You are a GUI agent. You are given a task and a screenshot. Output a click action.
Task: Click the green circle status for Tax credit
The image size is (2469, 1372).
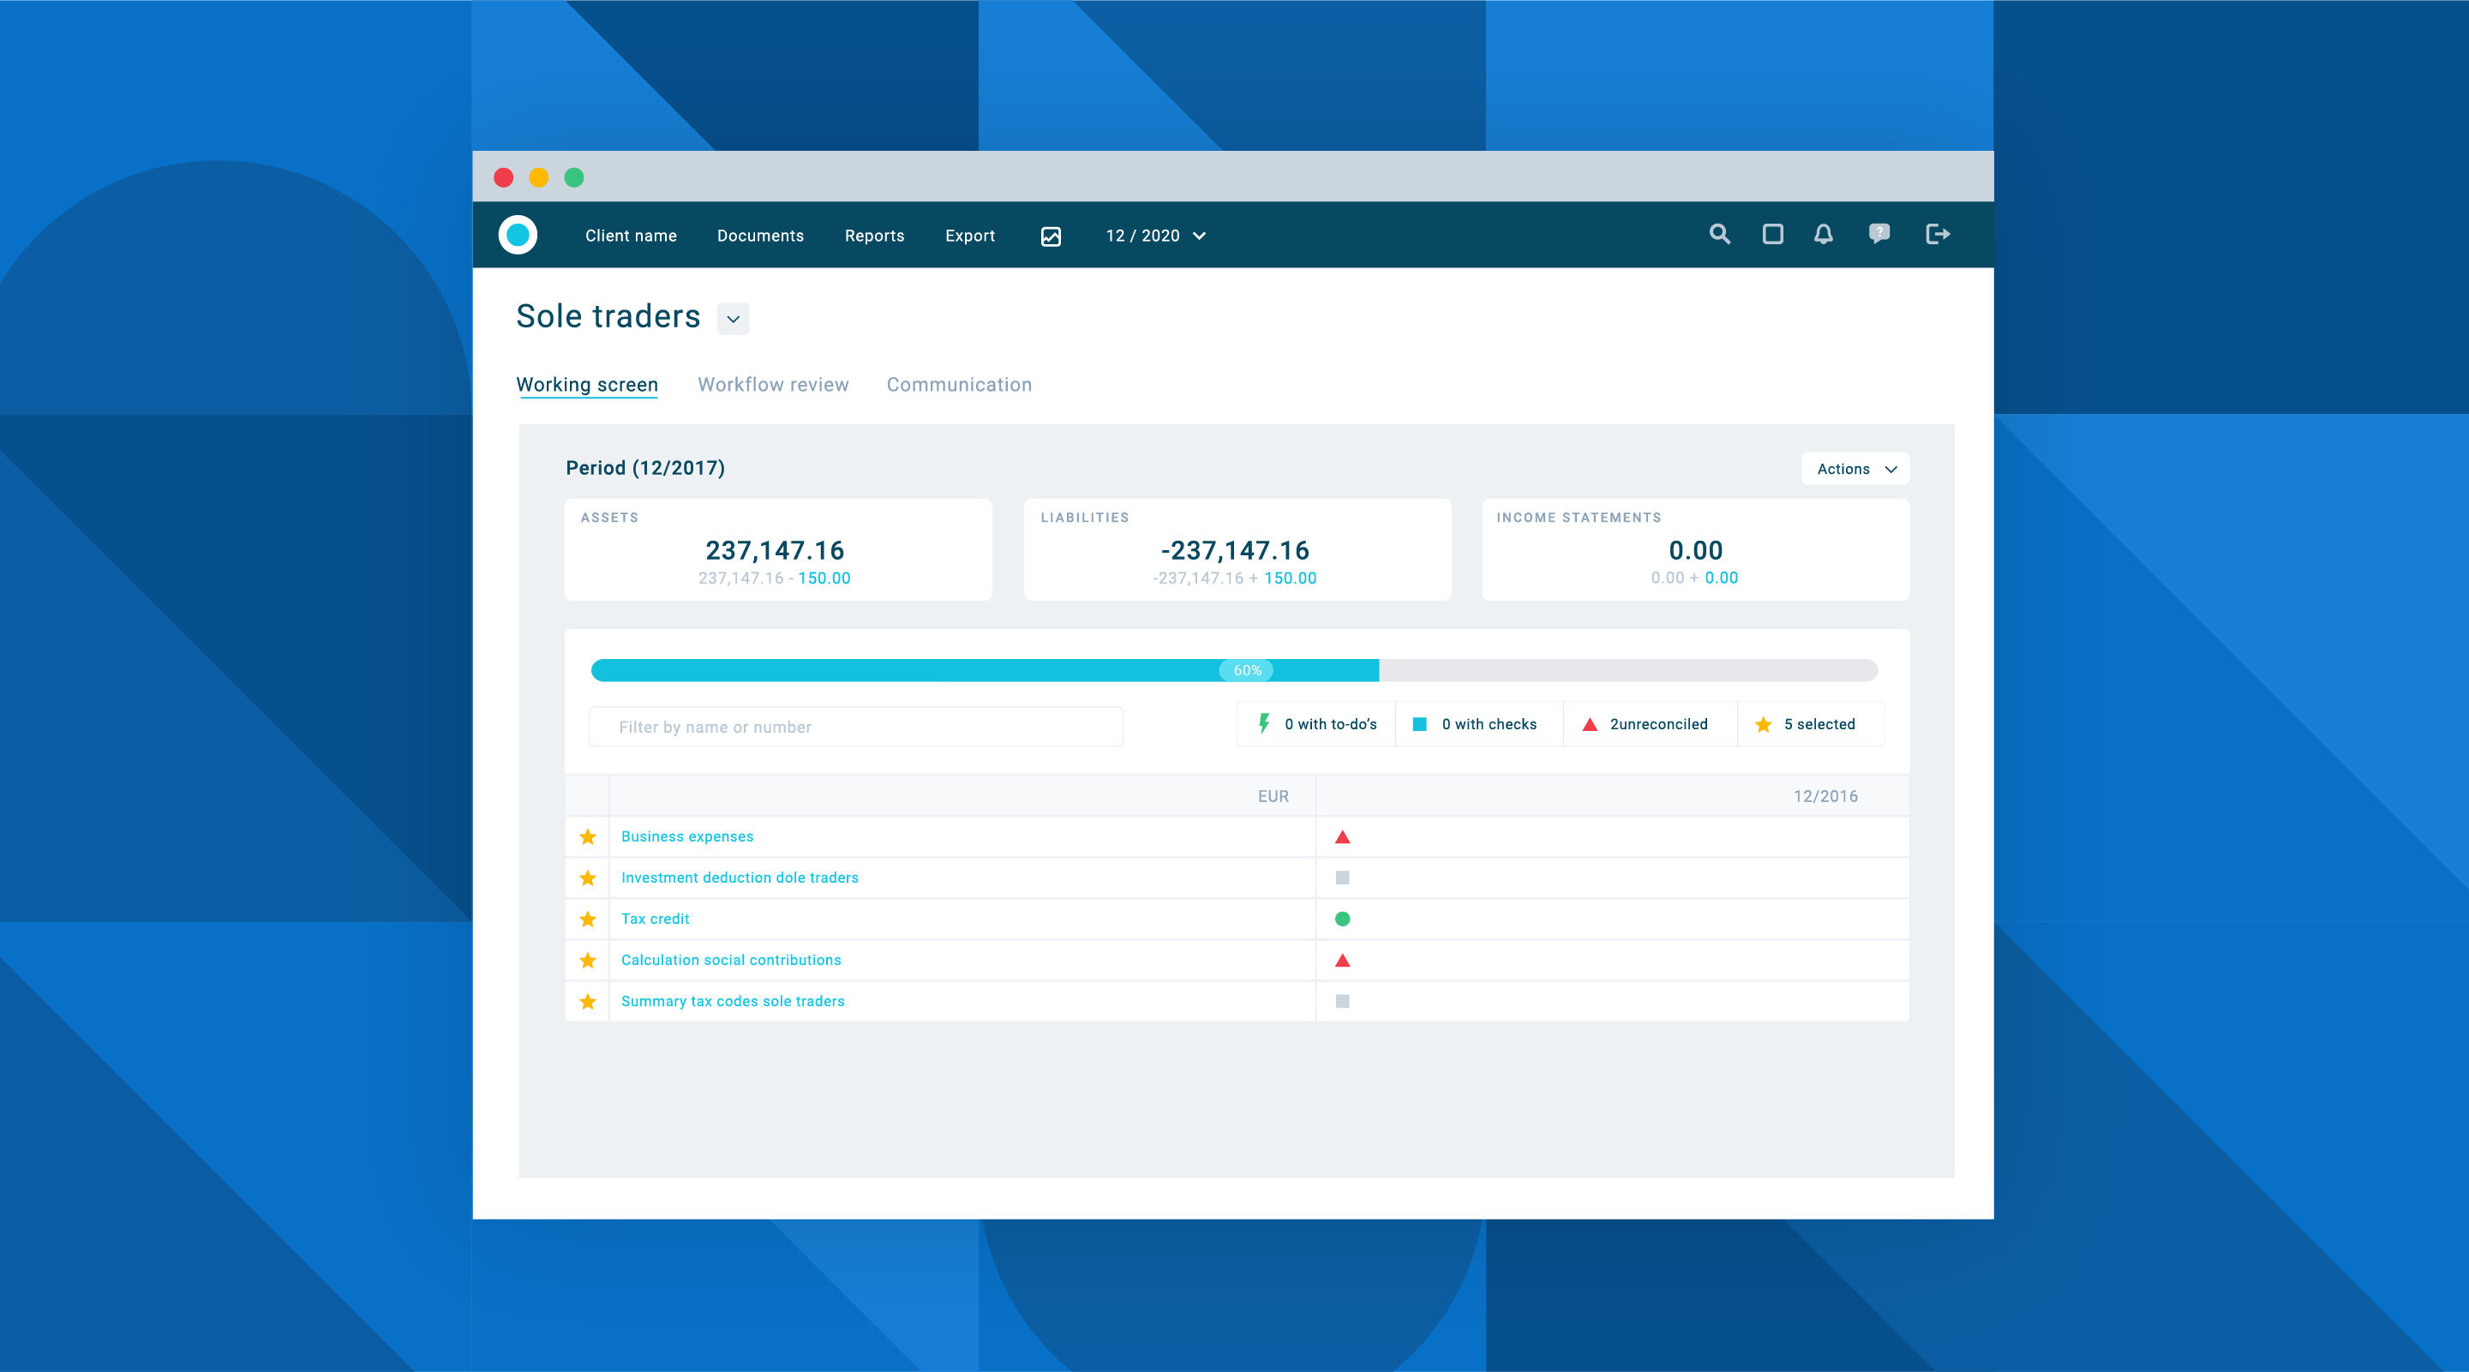pos(1342,919)
